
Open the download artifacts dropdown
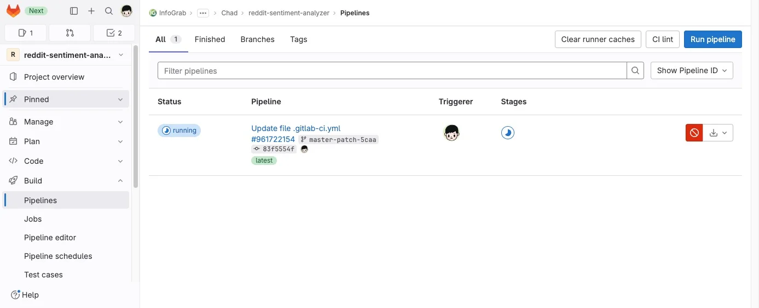(718, 133)
